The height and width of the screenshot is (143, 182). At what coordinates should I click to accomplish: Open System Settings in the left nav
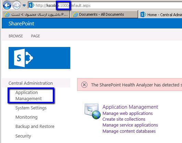point(31,108)
